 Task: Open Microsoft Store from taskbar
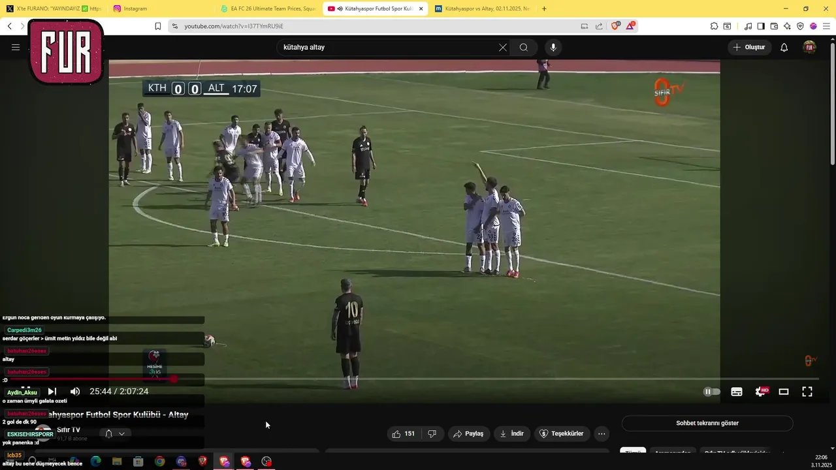click(x=138, y=462)
